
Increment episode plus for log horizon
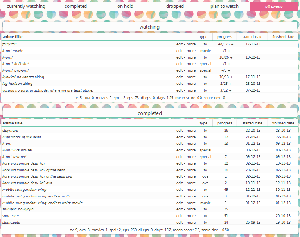[230, 84]
